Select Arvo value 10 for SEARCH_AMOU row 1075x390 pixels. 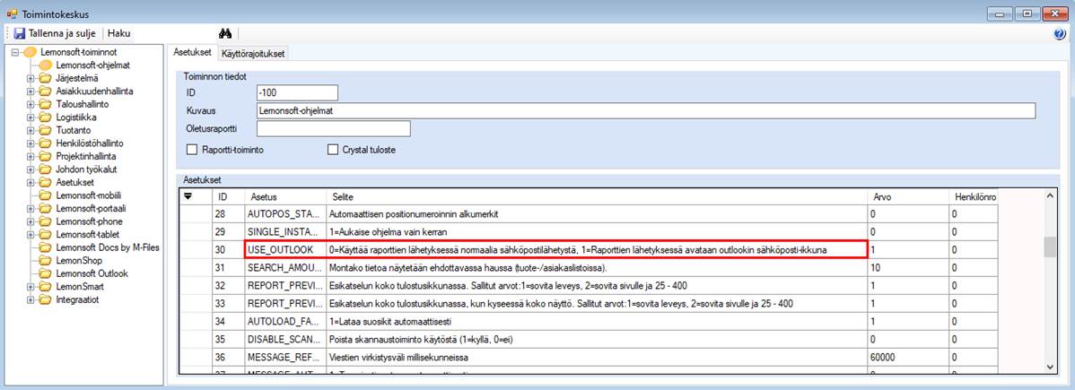click(x=908, y=268)
